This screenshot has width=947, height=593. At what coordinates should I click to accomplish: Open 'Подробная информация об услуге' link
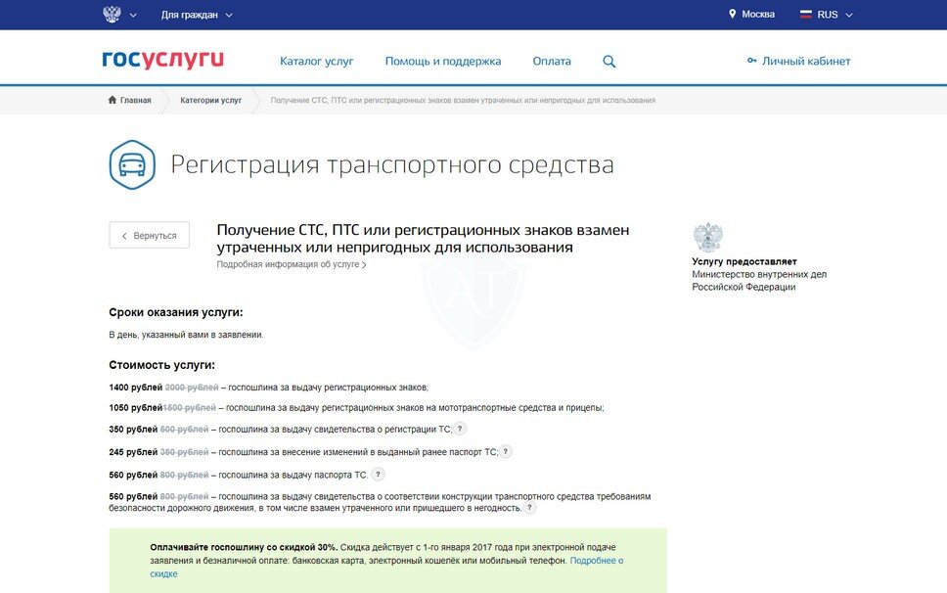[292, 264]
